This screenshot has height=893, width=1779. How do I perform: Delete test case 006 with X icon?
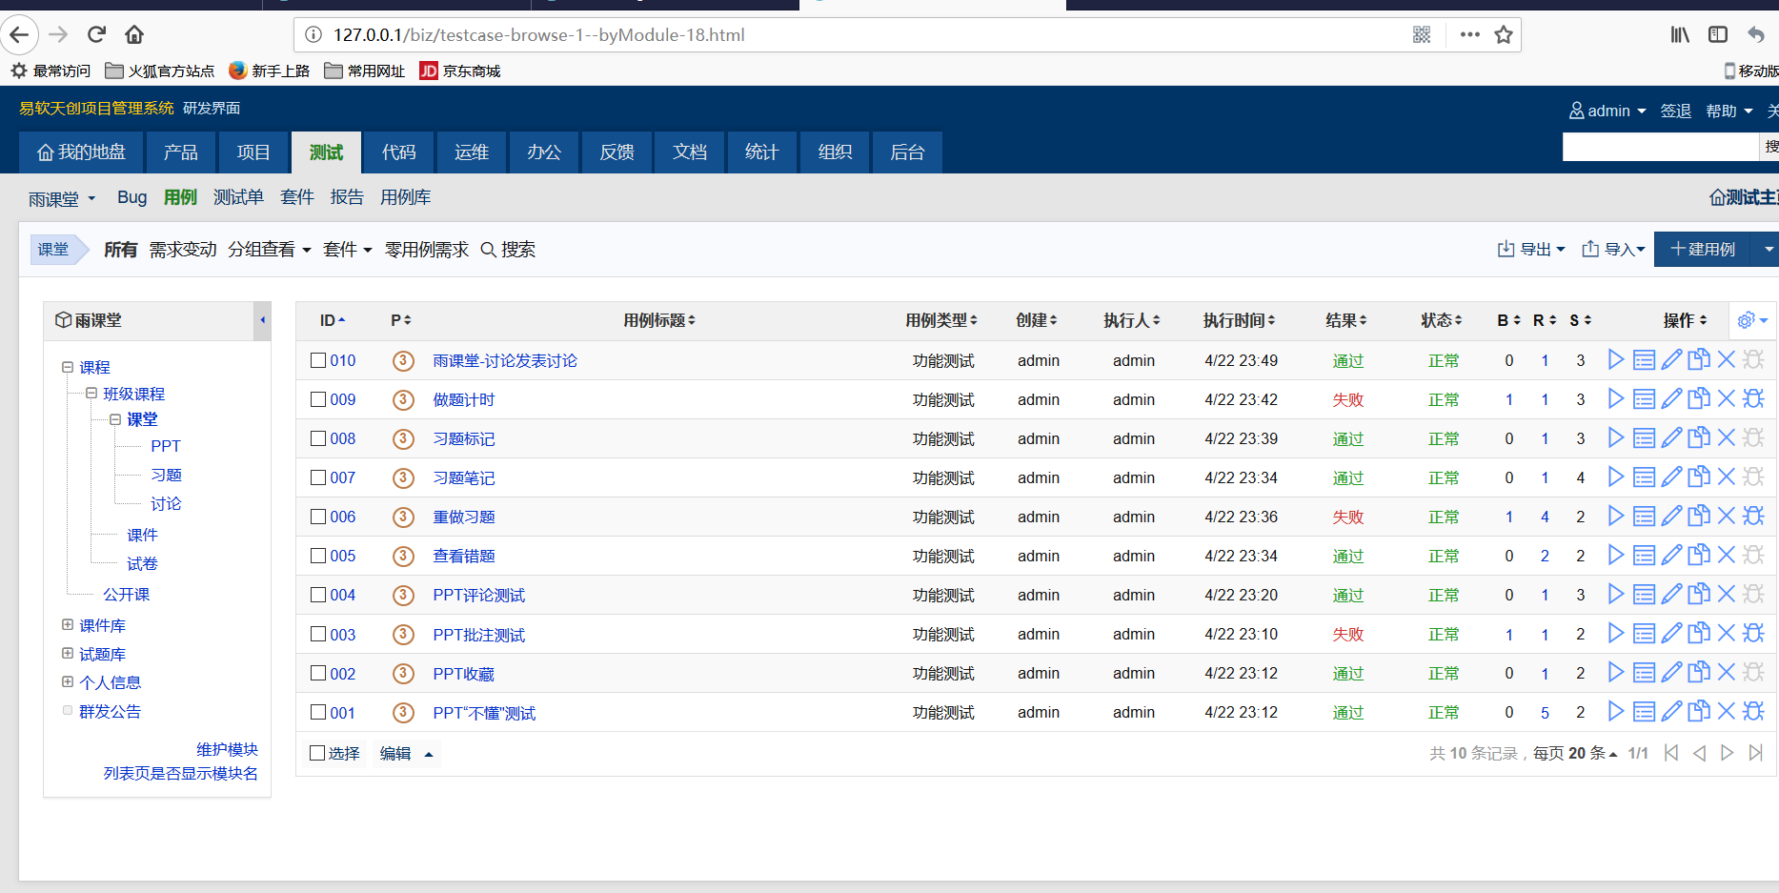click(1726, 517)
